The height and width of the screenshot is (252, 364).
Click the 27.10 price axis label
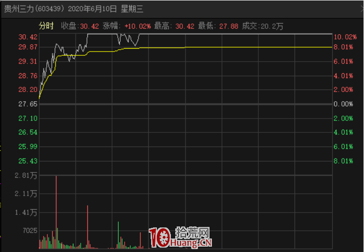(28, 119)
